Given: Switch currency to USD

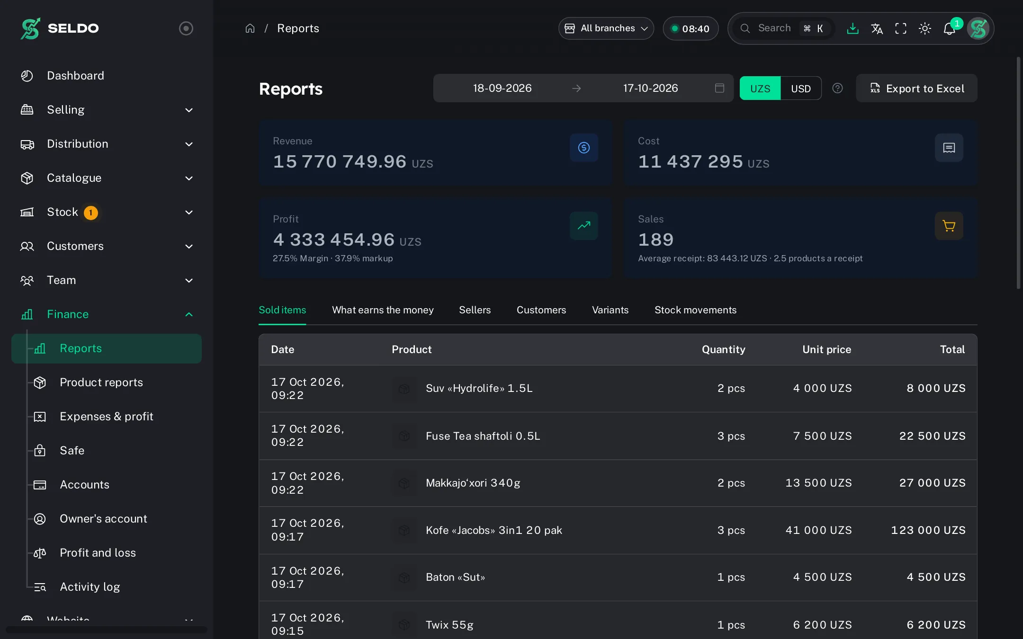Looking at the screenshot, I should [801, 88].
